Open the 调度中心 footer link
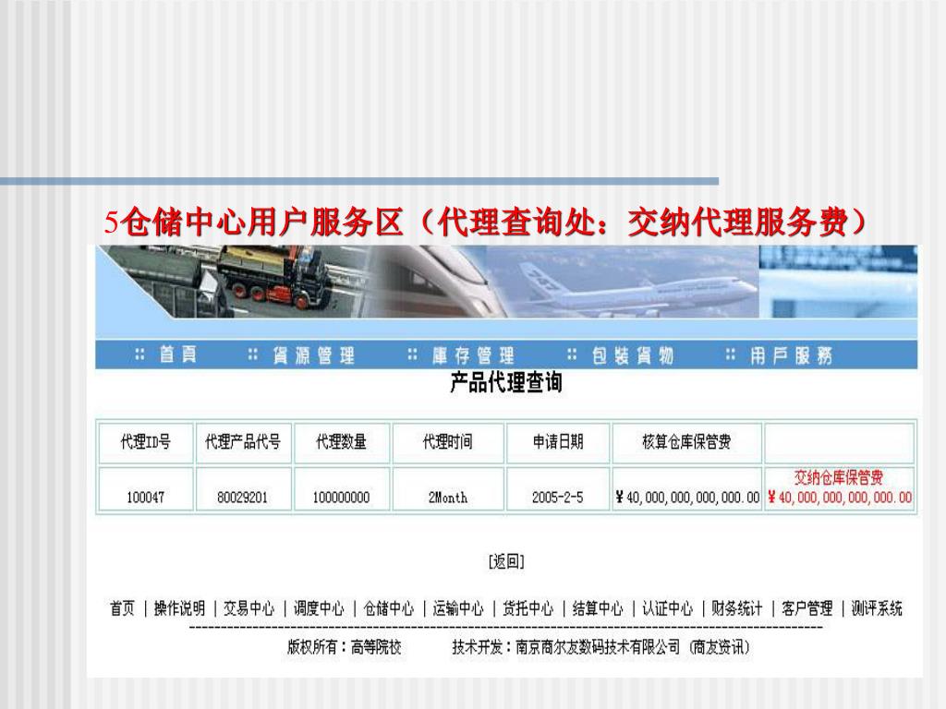 [319, 607]
